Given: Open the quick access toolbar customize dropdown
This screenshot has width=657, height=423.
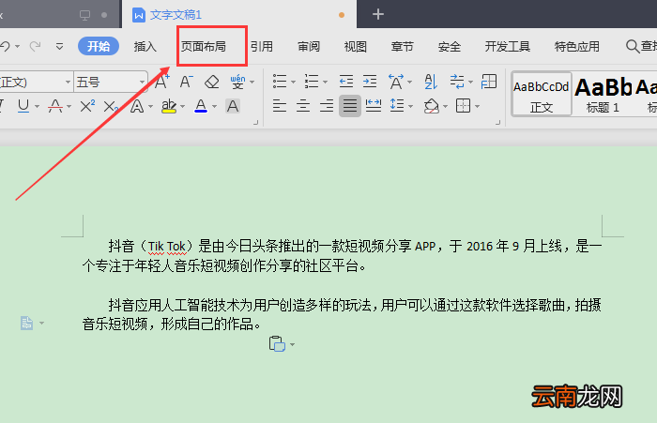Looking at the screenshot, I should coord(59,46).
